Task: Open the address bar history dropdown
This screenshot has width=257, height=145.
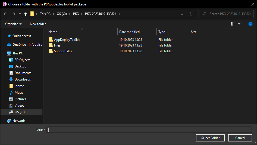Action: coord(182,14)
